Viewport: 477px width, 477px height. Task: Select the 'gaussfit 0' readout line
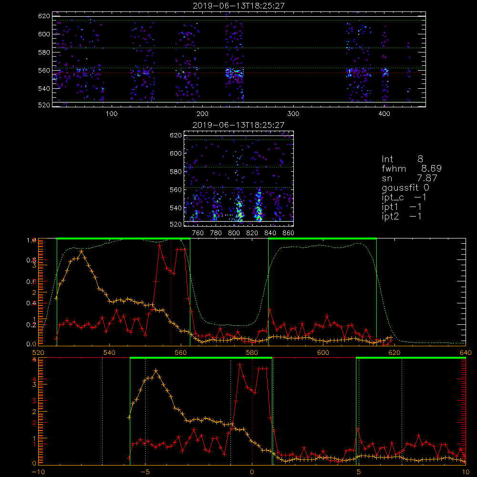(x=405, y=187)
